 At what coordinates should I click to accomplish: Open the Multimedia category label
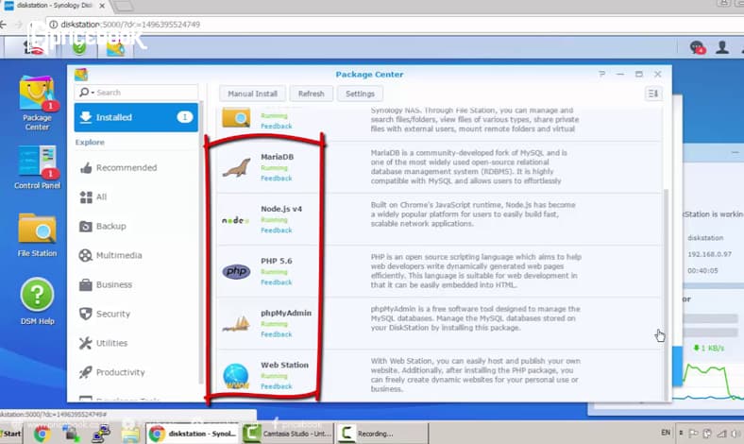[119, 255]
